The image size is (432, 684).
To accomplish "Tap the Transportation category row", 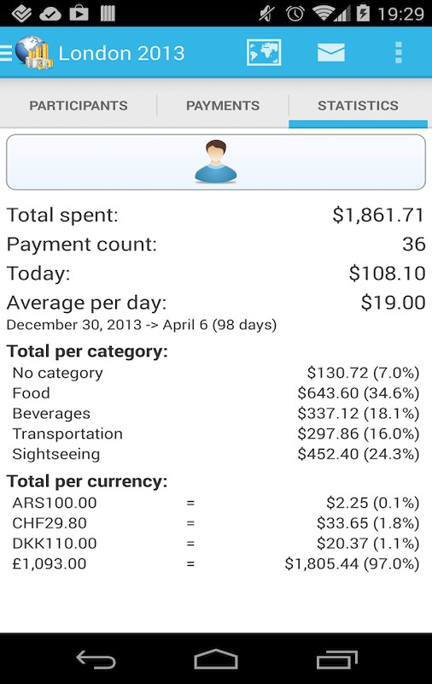I will pos(215,433).
